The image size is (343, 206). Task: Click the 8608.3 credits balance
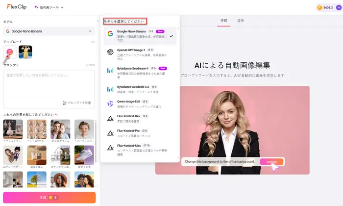click(328, 8)
